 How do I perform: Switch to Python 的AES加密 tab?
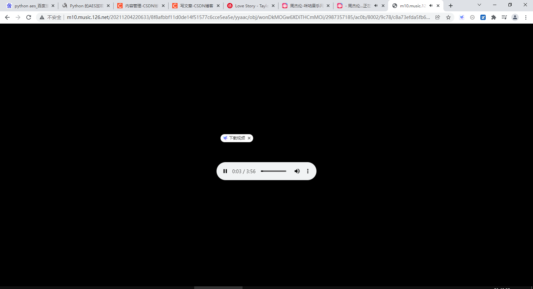86,6
